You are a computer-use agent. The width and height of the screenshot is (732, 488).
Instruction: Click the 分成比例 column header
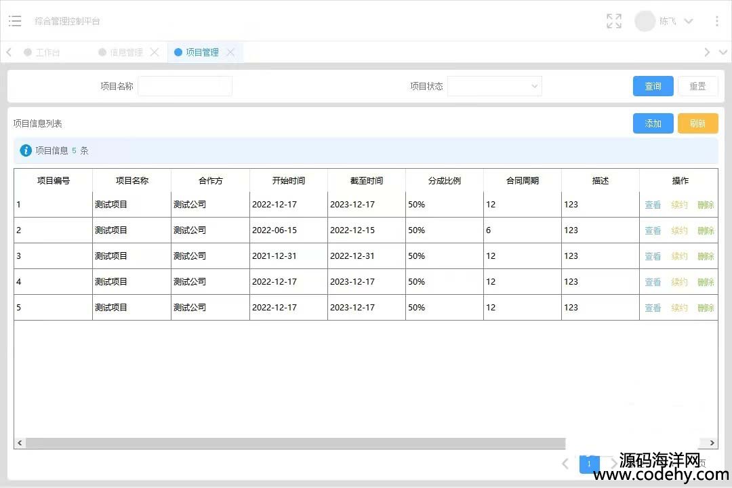point(445,180)
